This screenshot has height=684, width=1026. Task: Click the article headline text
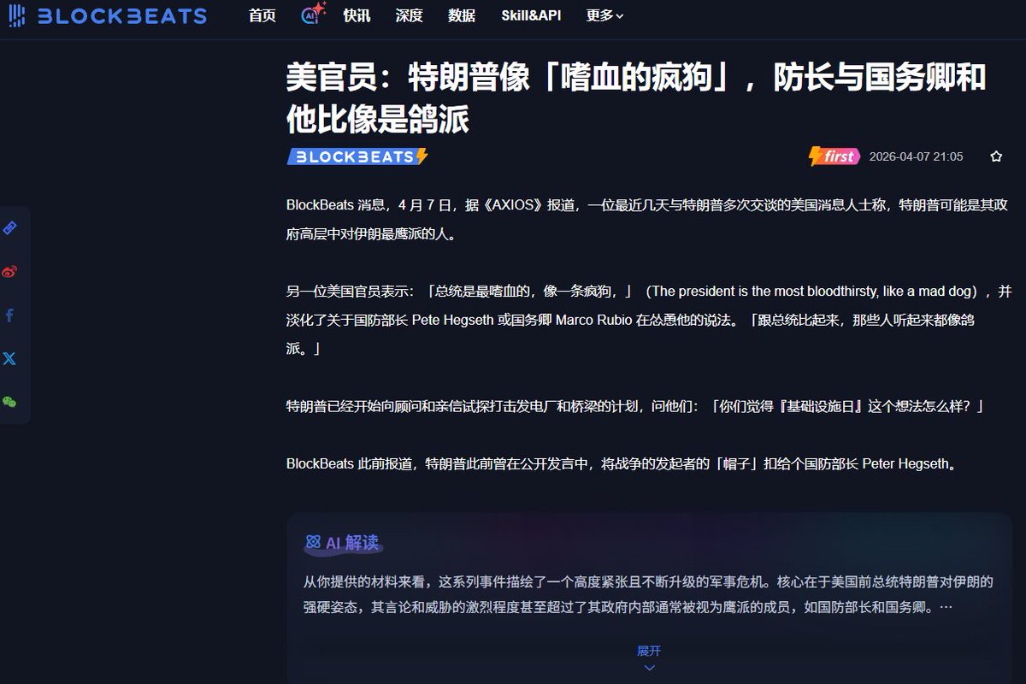tap(636, 98)
